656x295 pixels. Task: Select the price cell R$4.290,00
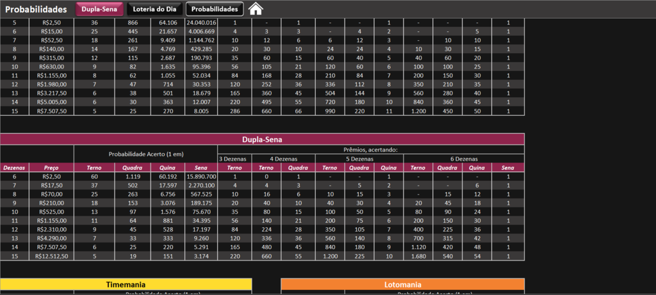tap(51, 238)
